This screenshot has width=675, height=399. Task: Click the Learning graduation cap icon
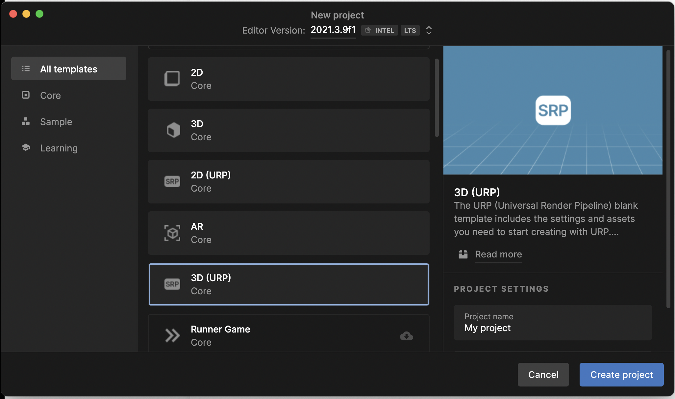coord(26,147)
